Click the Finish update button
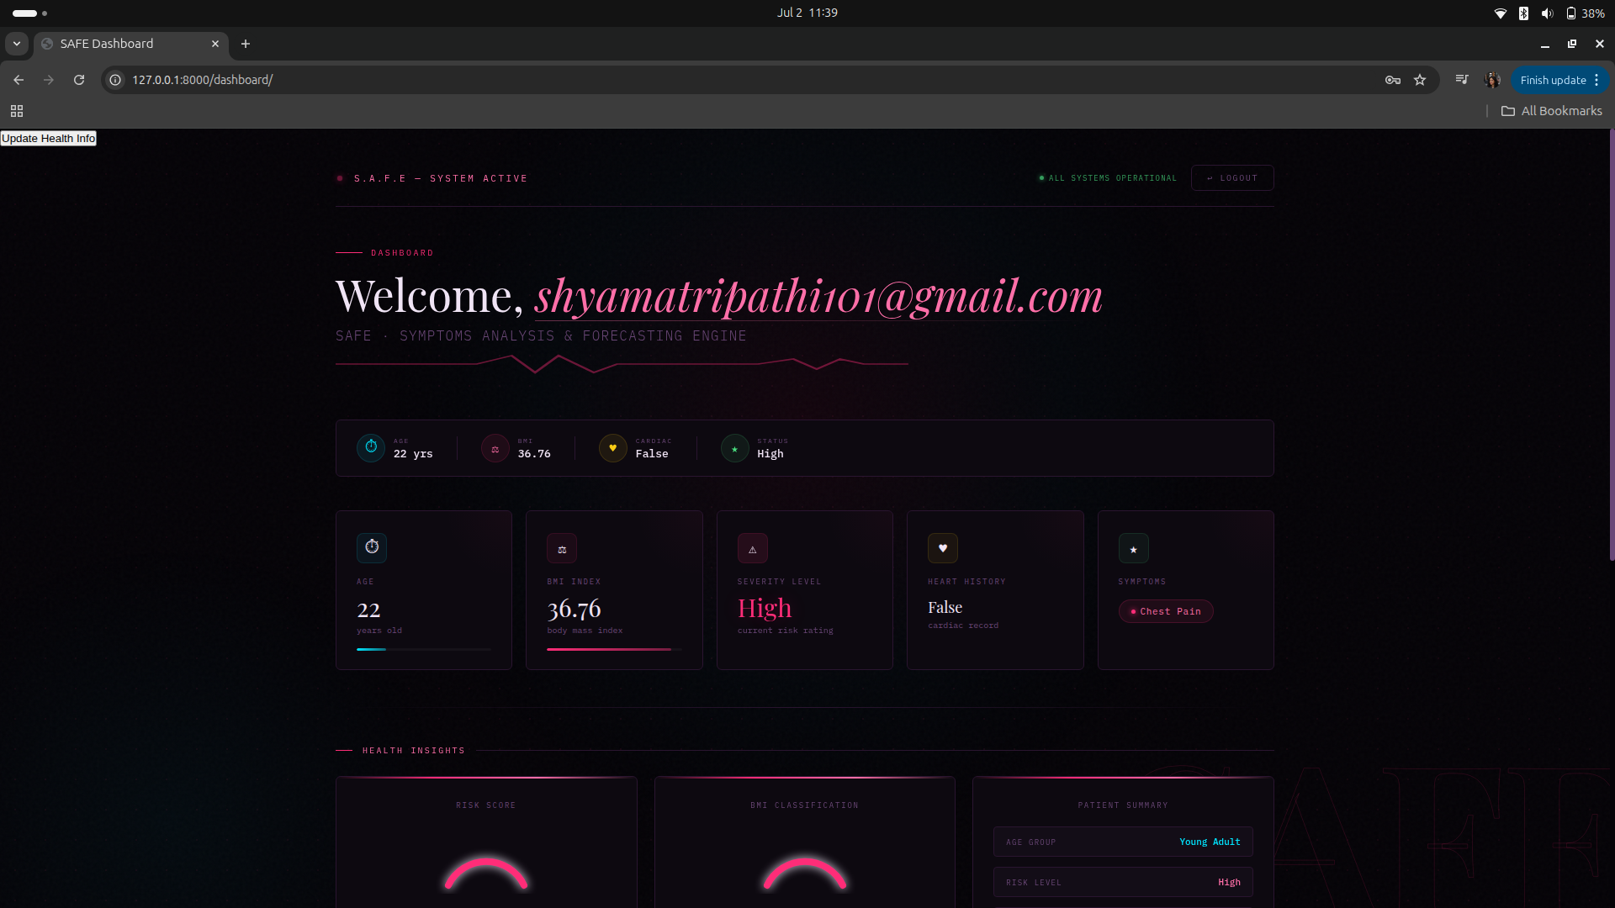The image size is (1615, 908). coord(1553,80)
